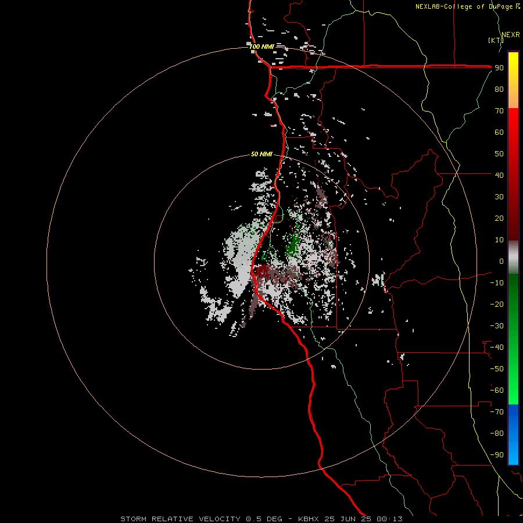The height and width of the screenshot is (523, 523).
Task: Click the 80 value on the velocity scale
Action: point(499,89)
